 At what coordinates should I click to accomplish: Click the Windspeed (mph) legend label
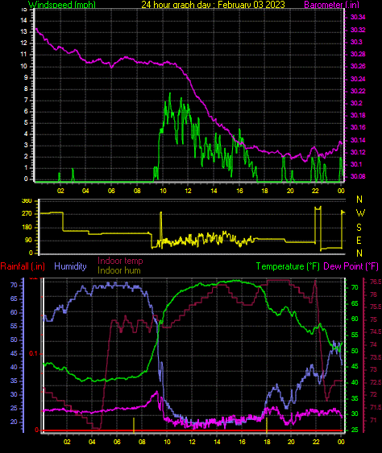click(62, 4)
